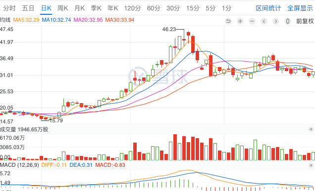Screen dimensions: 315x191
Task: Select the 年K tab
Action: click(113, 8)
